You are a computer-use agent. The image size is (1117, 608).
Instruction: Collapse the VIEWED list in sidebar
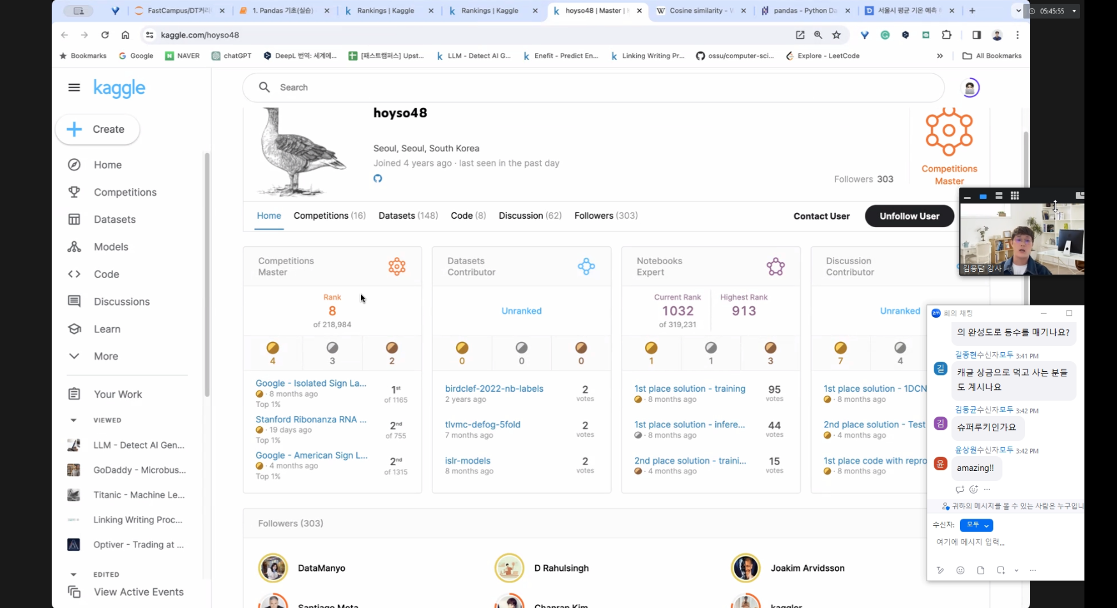73,420
